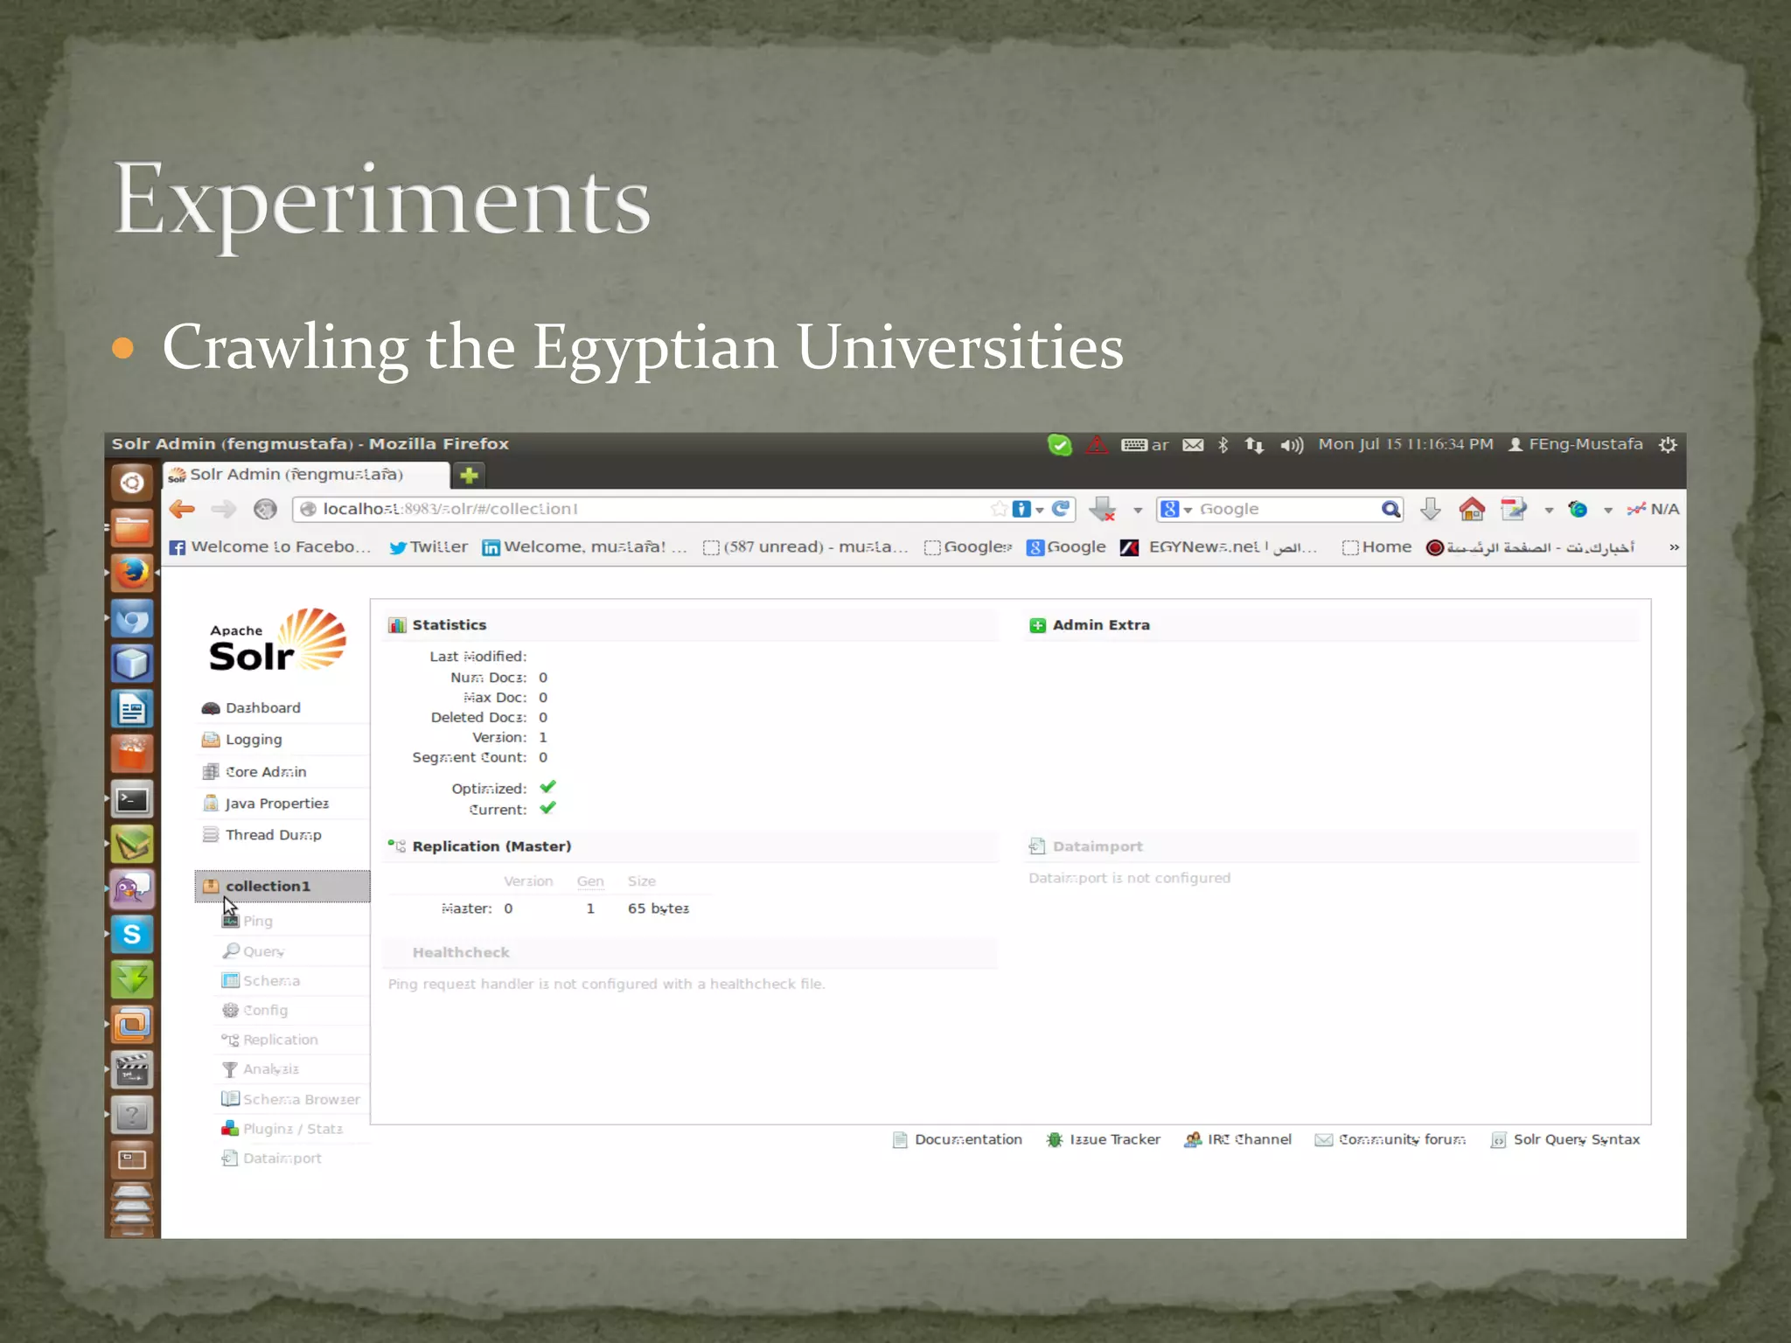Open the LibreOffice Writer launcher icon

[x=132, y=708]
